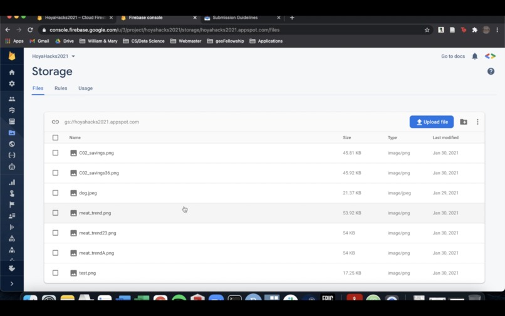Open the Gmail bookmark
This screenshot has width=505, height=316.
(39, 41)
